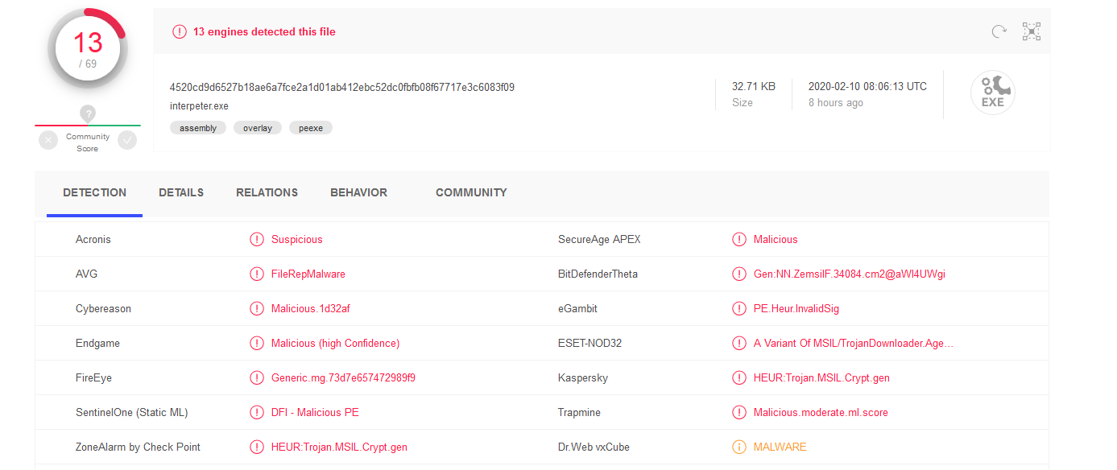The width and height of the screenshot is (1117, 470).
Task: Click the interpeter.exe file name
Action: pos(199,106)
